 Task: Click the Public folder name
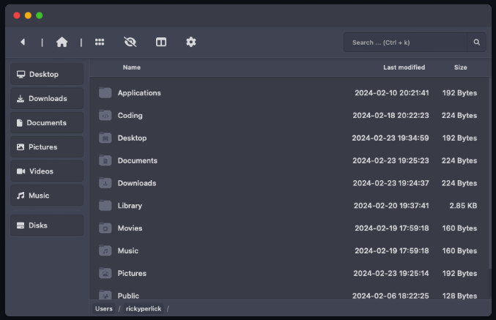tap(128, 296)
